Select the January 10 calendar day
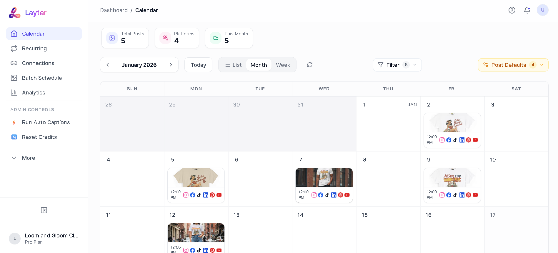 516,179
